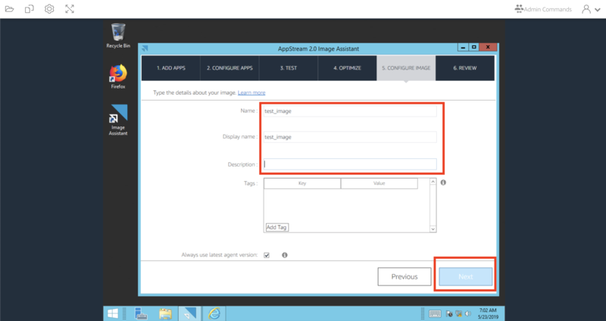Click the volume speaker tray icon
The image size is (606, 321).
coord(467,313)
